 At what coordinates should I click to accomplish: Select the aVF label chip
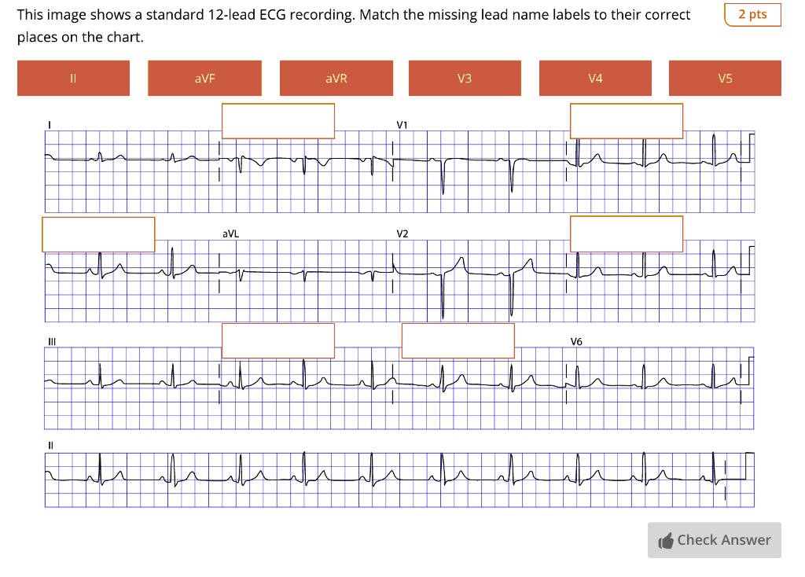(204, 78)
